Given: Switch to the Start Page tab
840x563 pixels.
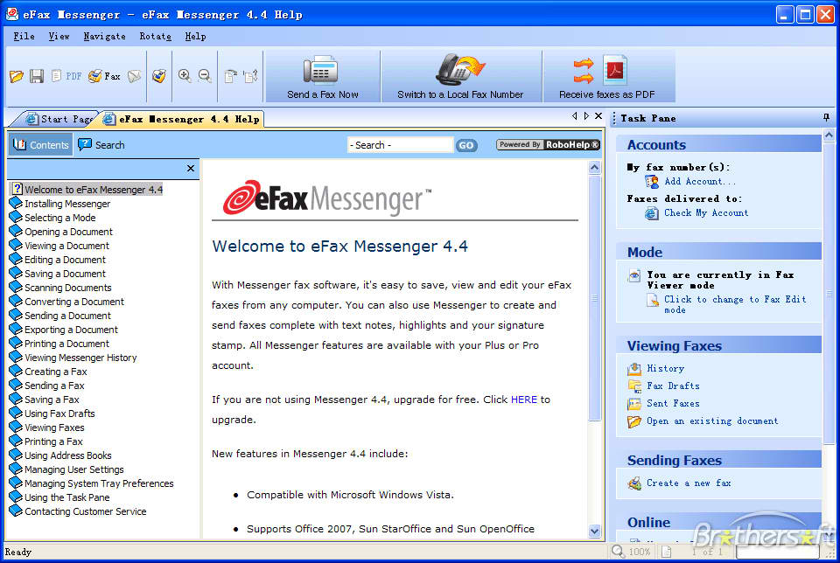Looking at the screenshot, I should pos(59,119).
